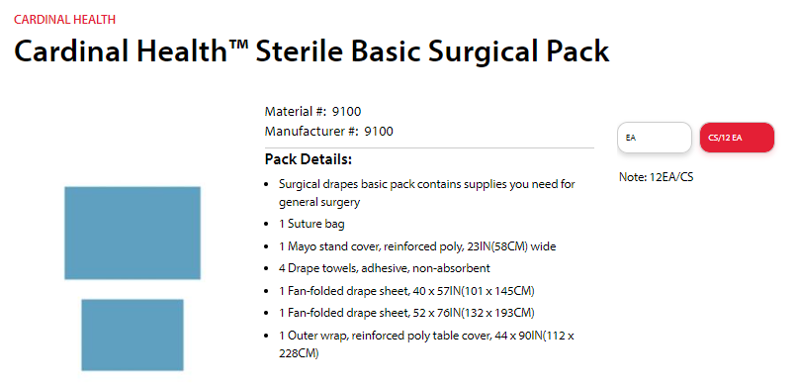Viewport: 797px width, 388px height.
Task: Click the Material # label
Action: (297, 112)
